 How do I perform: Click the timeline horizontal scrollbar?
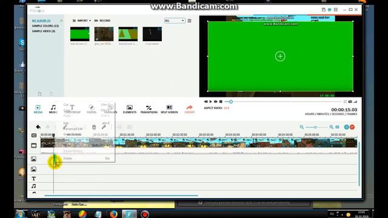click(121, 196)
